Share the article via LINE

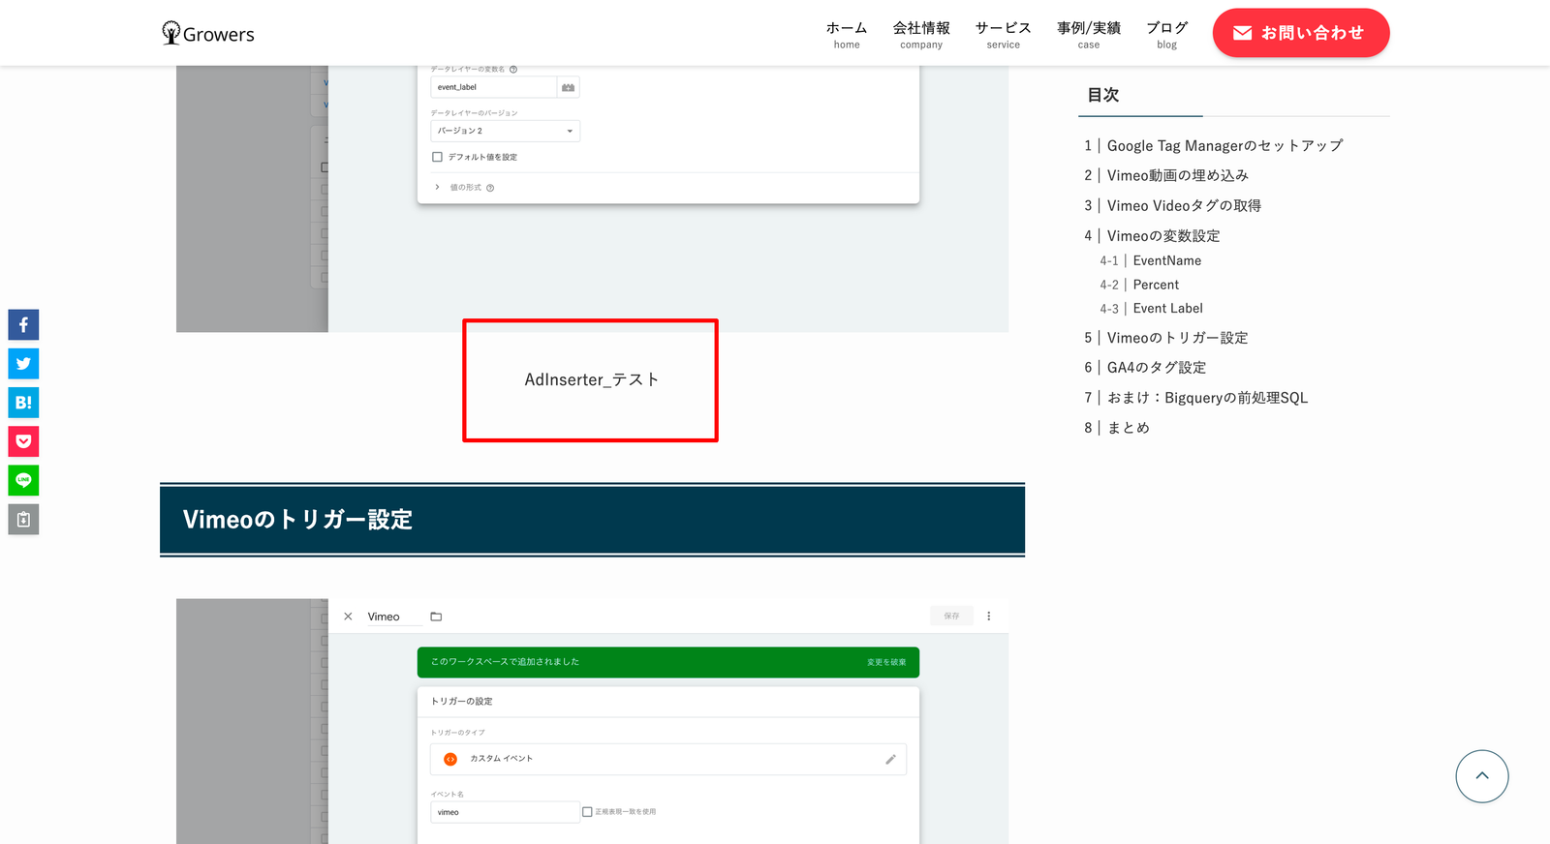pyautogui.click(x=23, y=480)
